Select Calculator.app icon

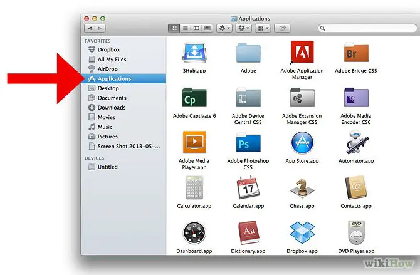pyautogui.click(x=194, y=187)
